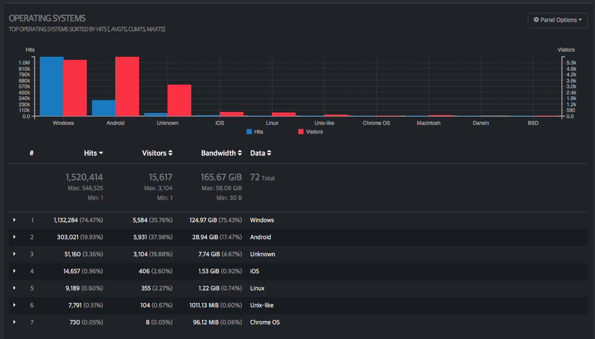This screenshot has height=339, width=595.
Task: Expand the Unix-like row
Action: tap(14, 305)
